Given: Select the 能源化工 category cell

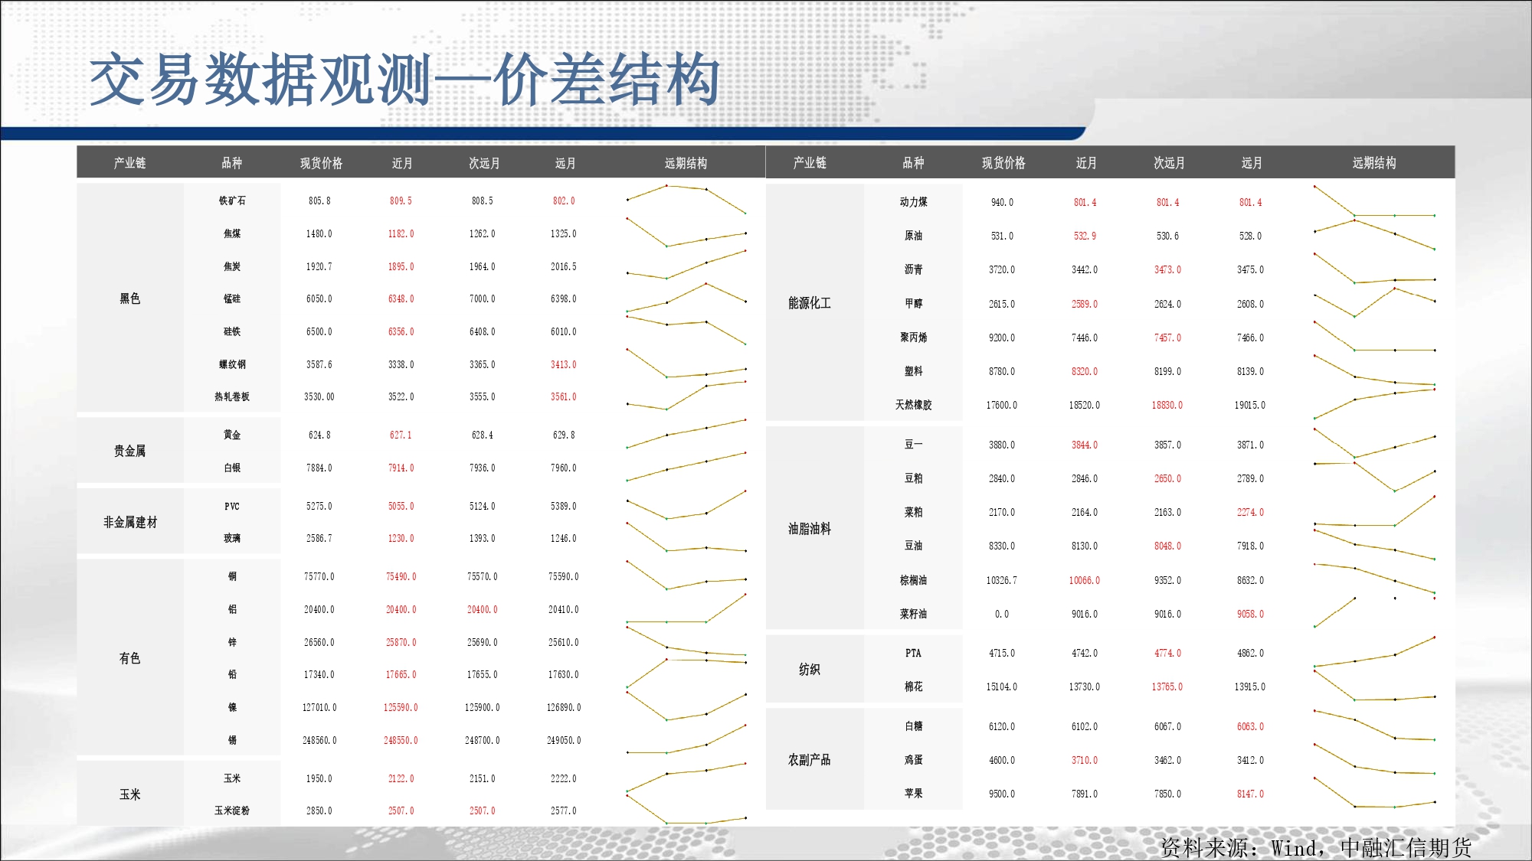Looking at the screenshot, I should point(810,303).
